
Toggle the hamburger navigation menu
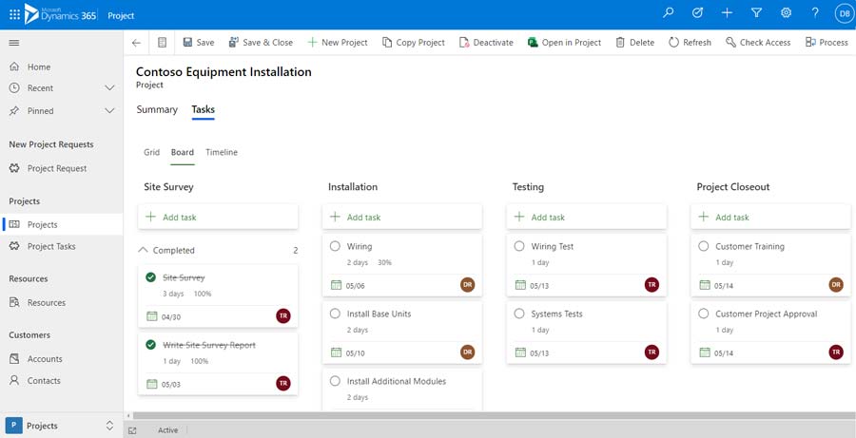(14, 43)
